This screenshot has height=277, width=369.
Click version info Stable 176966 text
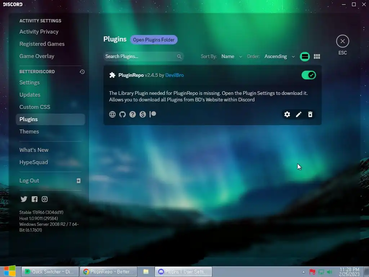[41, 212]
